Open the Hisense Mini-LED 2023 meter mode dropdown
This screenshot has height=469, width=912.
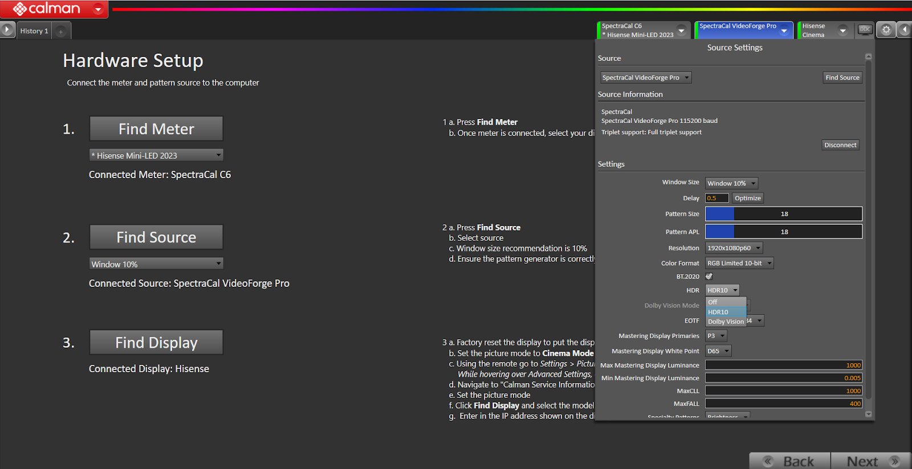[156, 155]
